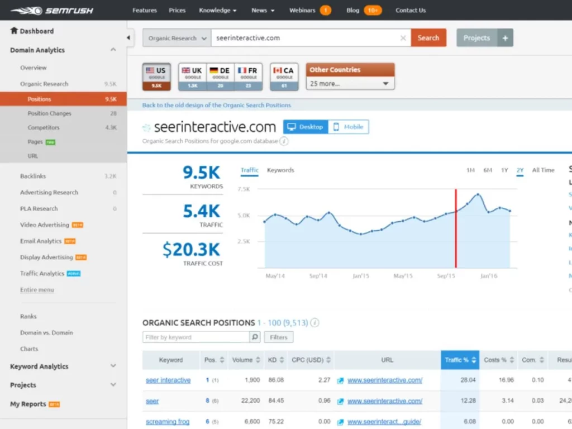Open Contact Us in top navigation
Image resolution: width=572 pixels, height=429 pixels.
pyautogui.click(x=411, y=10)
